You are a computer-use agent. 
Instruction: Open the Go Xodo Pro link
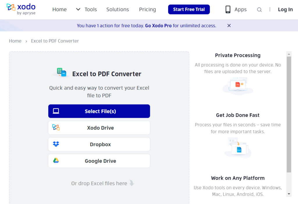(158, 26)
